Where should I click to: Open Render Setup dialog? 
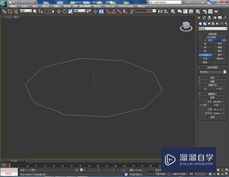205,11
